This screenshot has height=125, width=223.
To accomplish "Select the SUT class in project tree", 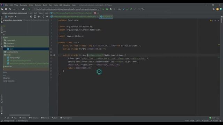I will (x=11, y=49).
